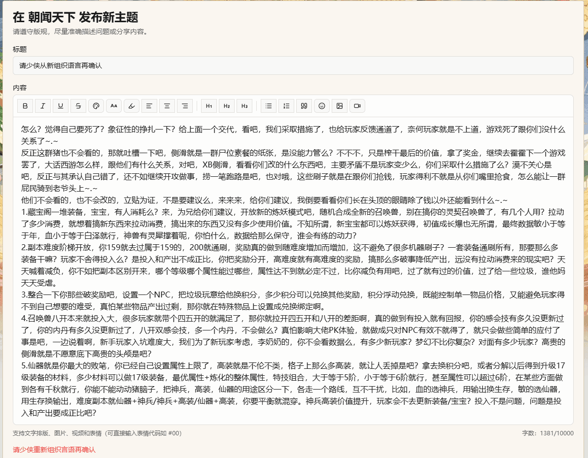Image resolution: width=588 pixels, height=458 pixels.
Task: Click the title input field
Action: pyautogui.click(x=293, y=65)
